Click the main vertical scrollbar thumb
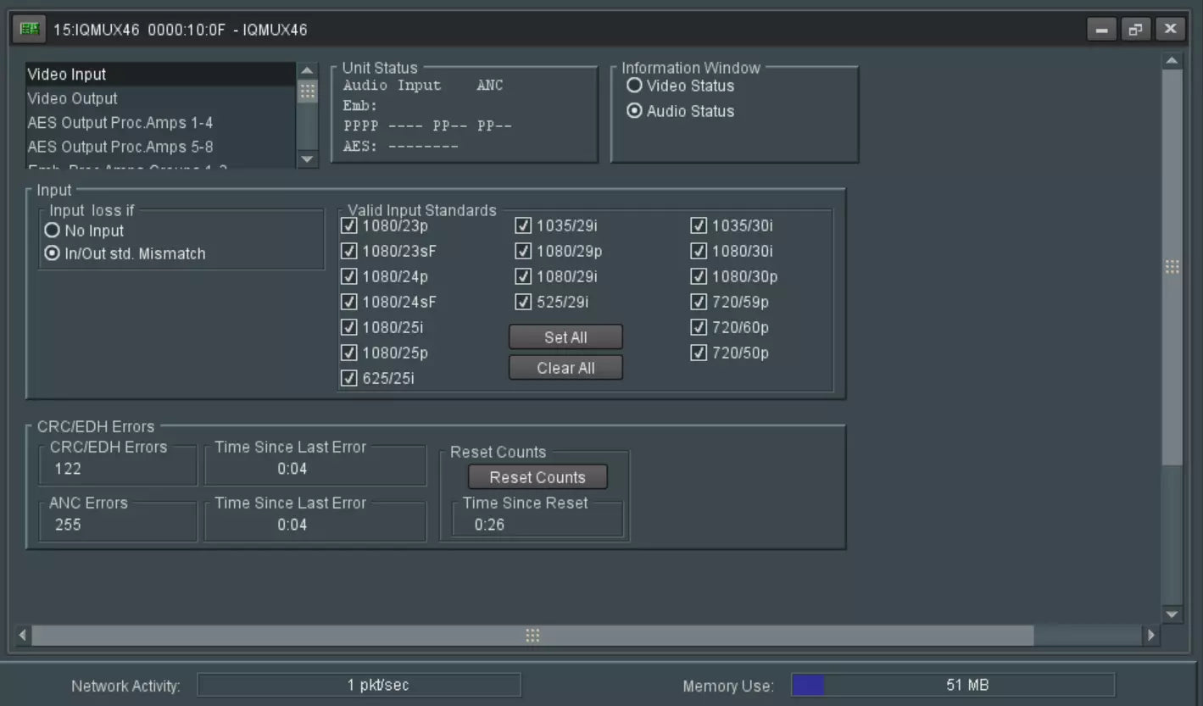 [x=1172, y=267]
